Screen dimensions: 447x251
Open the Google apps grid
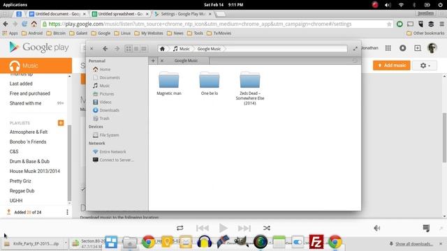click(388, 48)
